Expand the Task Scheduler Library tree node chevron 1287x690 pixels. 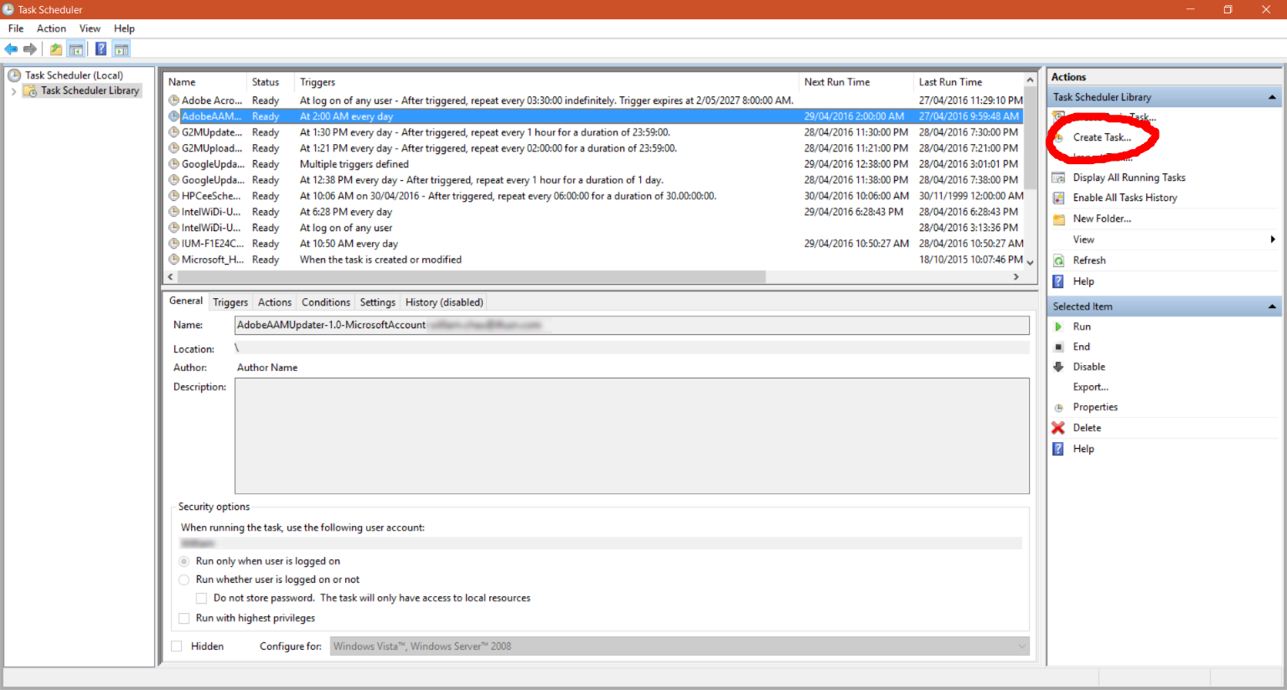click(13, 90)
